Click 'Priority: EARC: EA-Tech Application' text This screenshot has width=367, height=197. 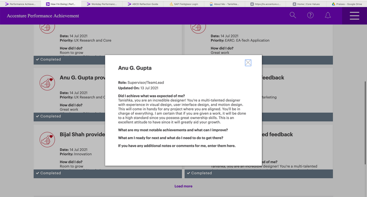pos(240,40)
